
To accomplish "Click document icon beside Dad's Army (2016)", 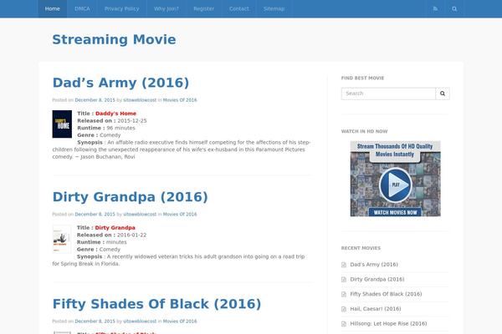I will click(344, 265).
